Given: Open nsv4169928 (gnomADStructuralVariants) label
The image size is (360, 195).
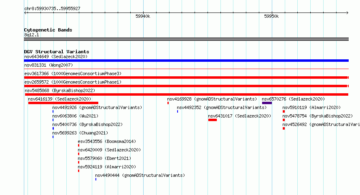Looking at the screenshot, I should [x=212, y=99].
